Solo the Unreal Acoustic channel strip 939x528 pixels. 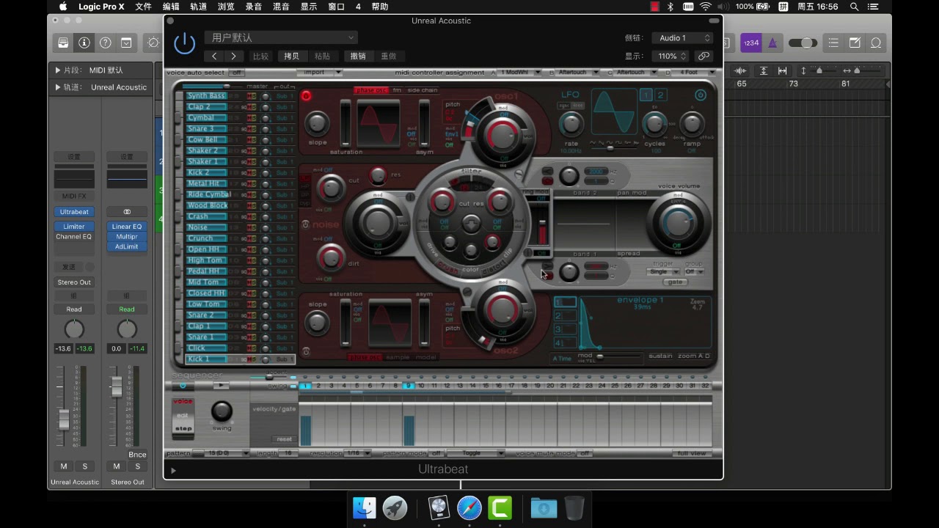[84, 466]
